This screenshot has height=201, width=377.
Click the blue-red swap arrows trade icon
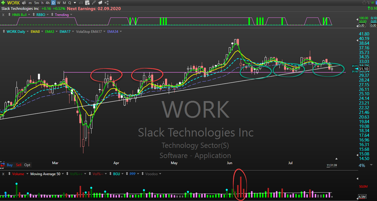coord(3,165)
